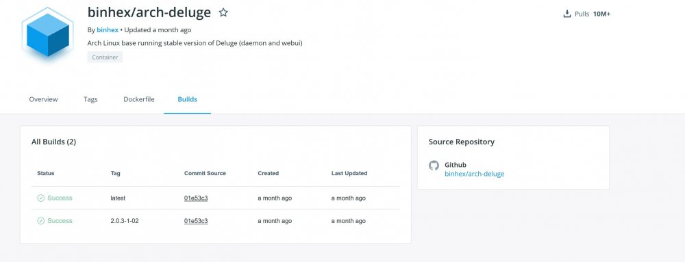Click the 'Updated a month ago' text
The width and height of the screenshot is (685, 262).
(x=158, y=30)
